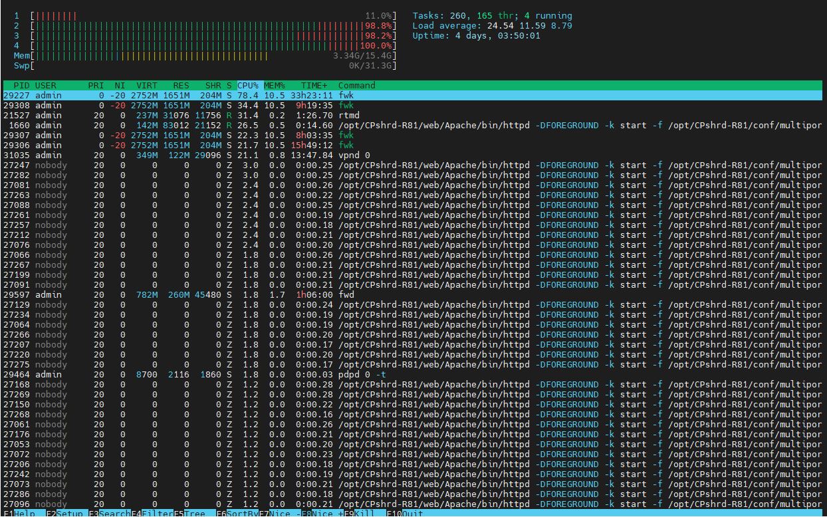
Task: Open the F1 Help screen
Action: click(19, 513)
